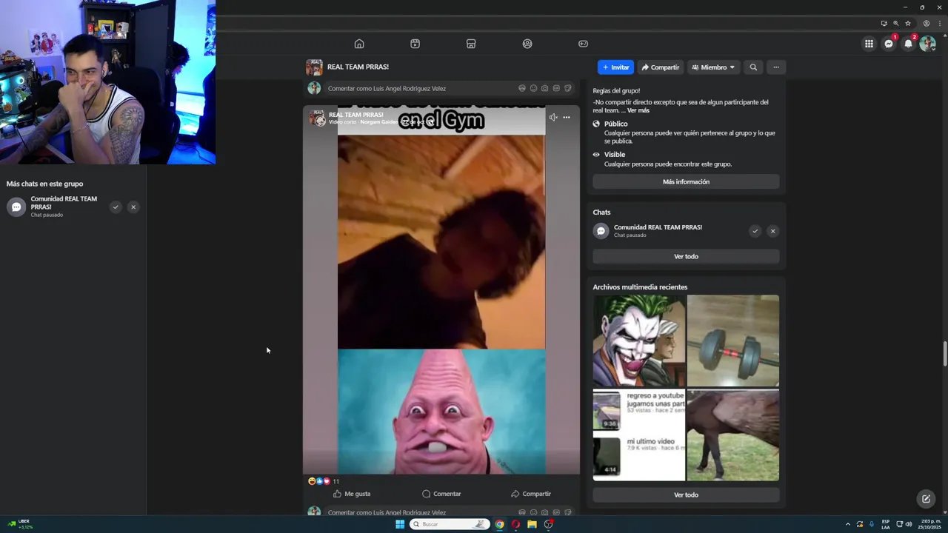Add GIF in top comment box
This screenshot has width=948, height=533.
click(556, 88)
